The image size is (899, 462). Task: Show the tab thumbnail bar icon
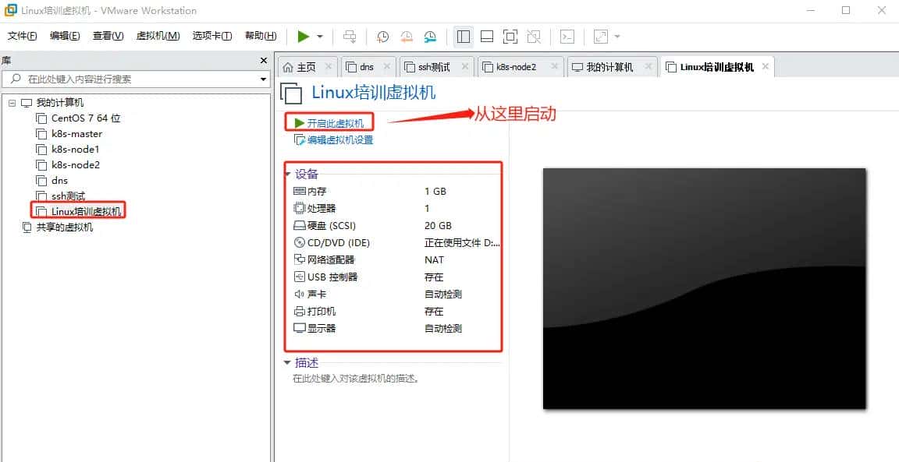tap(487, 37)
